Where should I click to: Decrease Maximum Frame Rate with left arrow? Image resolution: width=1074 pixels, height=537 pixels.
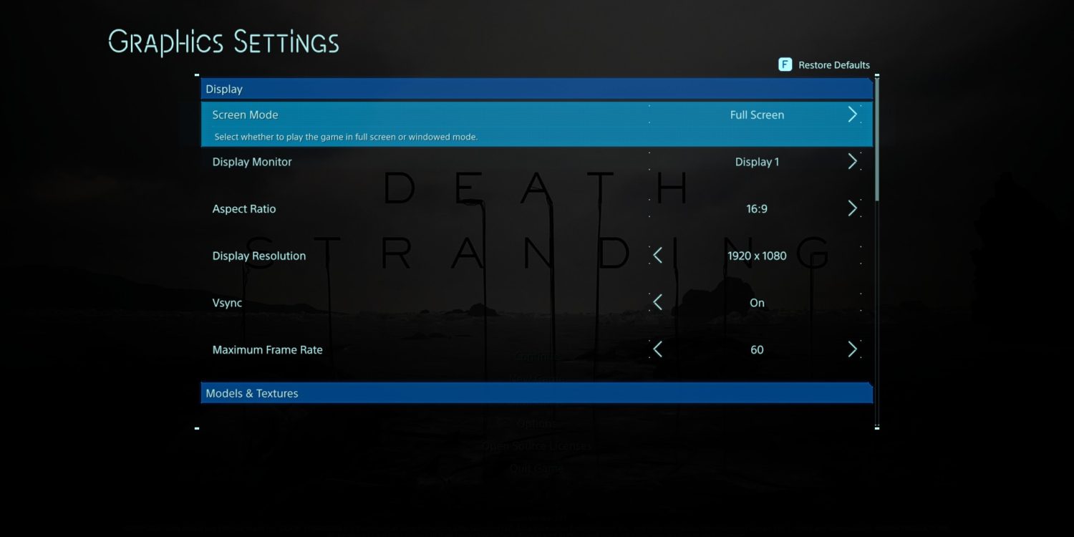[x=658, y=349]
